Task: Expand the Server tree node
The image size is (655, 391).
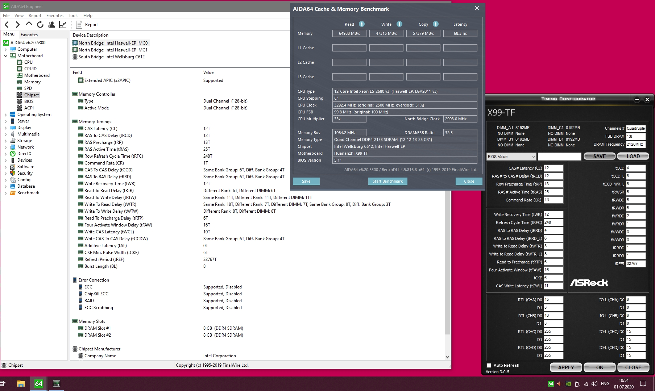Action: tap(5, 121)
